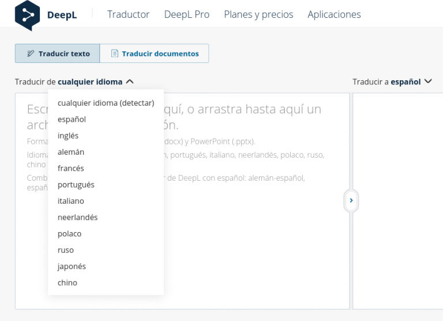Click the translation output panel on the right
This screenshot has width=443, height=321.
tap(398, 201)
